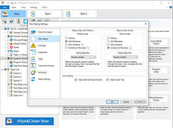Viewport: 173px width, 128px height.
Task: Select Nothing for SSD with TRIM files
Action: pos(66,38)
